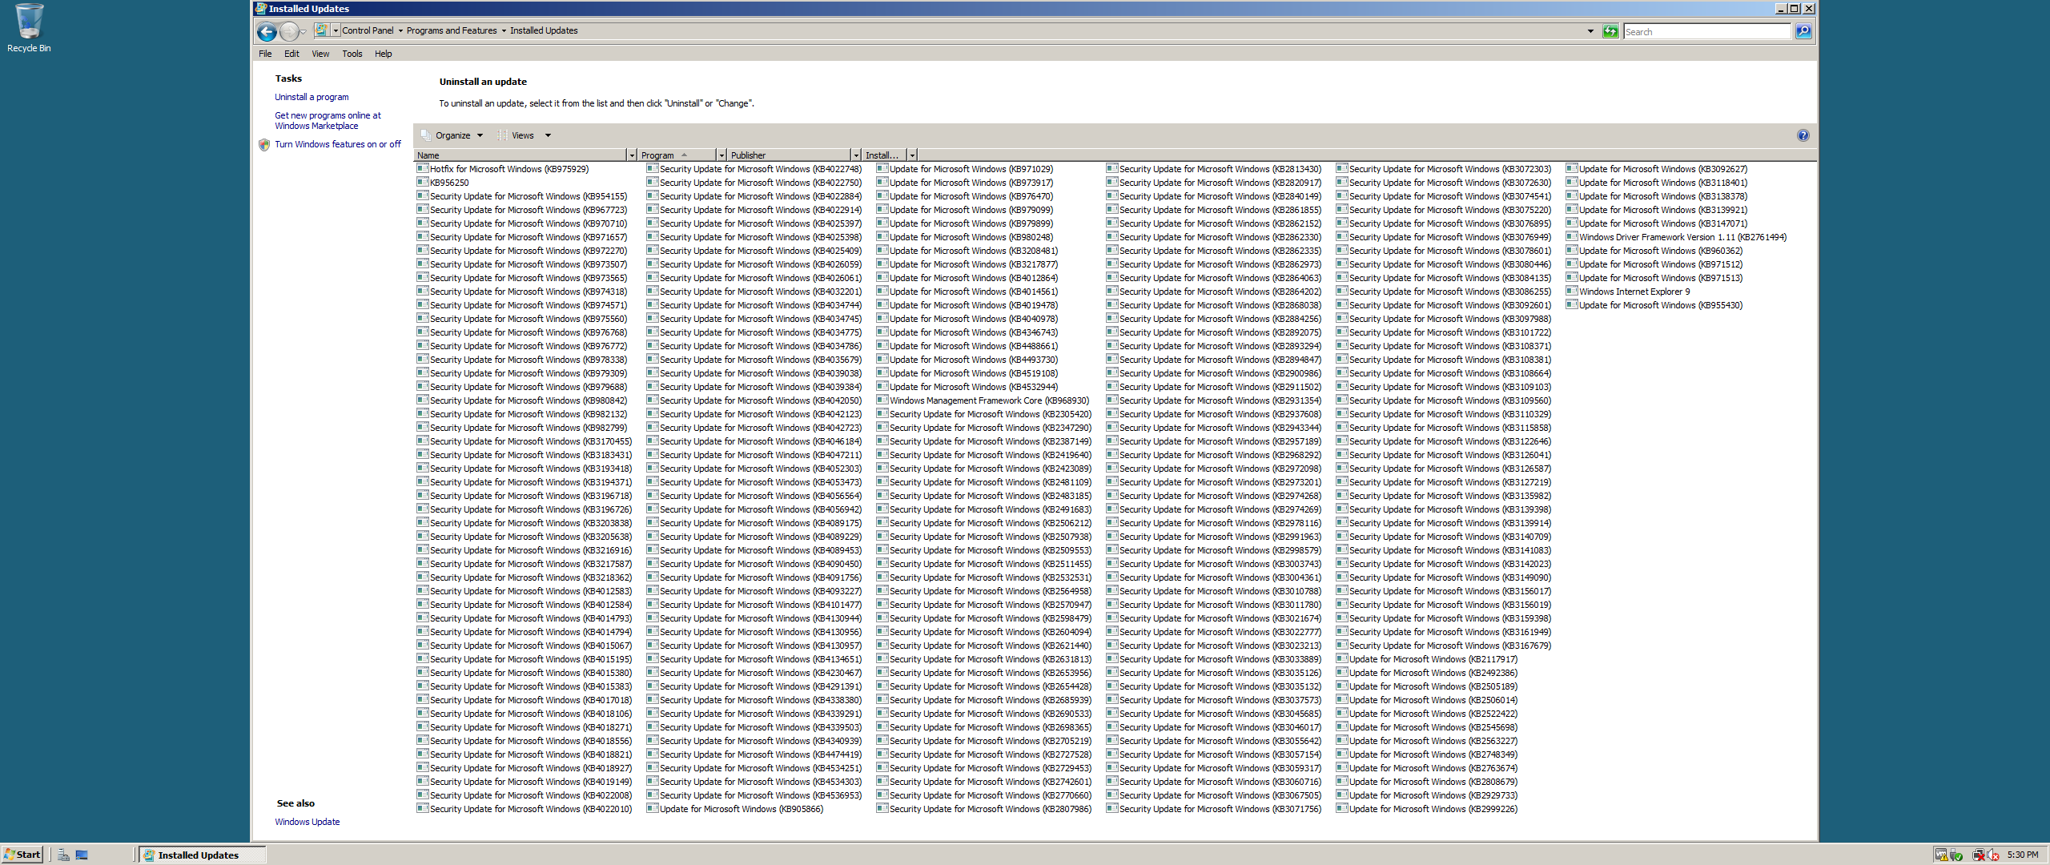Click the Back navigation arrow button
The image size is (2050, 865).
pyautogui.click(x=267, y=31)
